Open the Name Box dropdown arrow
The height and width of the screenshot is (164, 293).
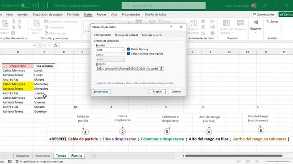tap(34, 45)
